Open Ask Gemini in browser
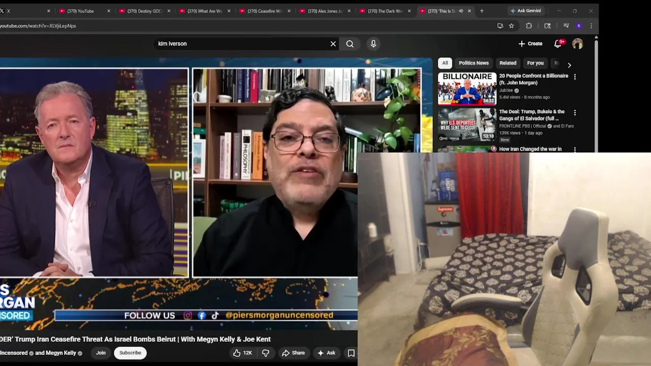This screenshot has width=651, height=366. point(525,11)
